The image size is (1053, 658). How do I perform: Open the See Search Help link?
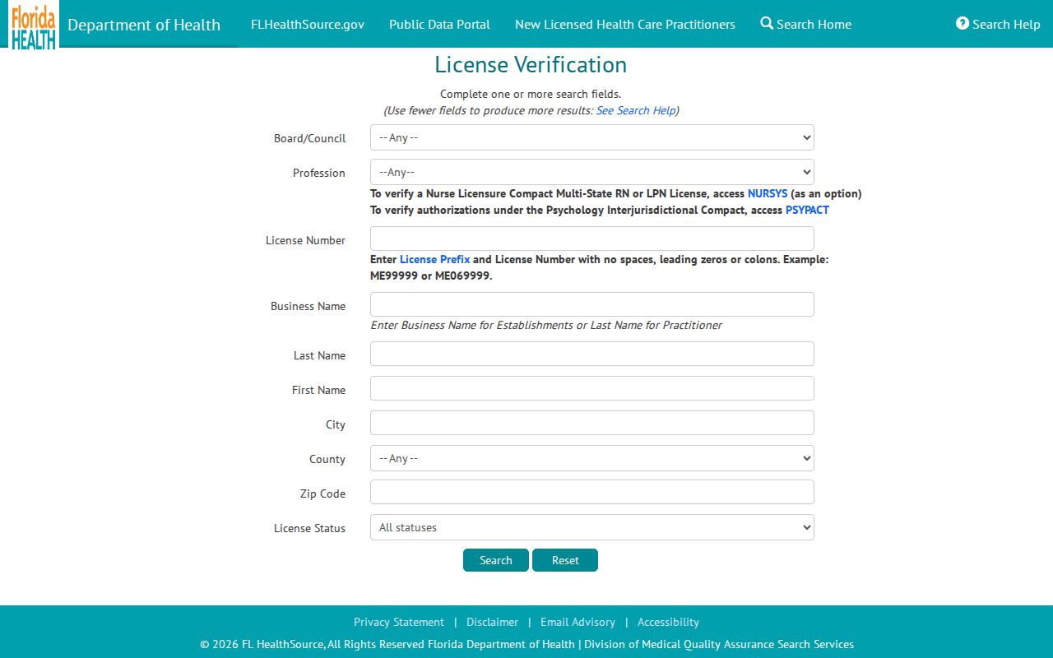636,110
